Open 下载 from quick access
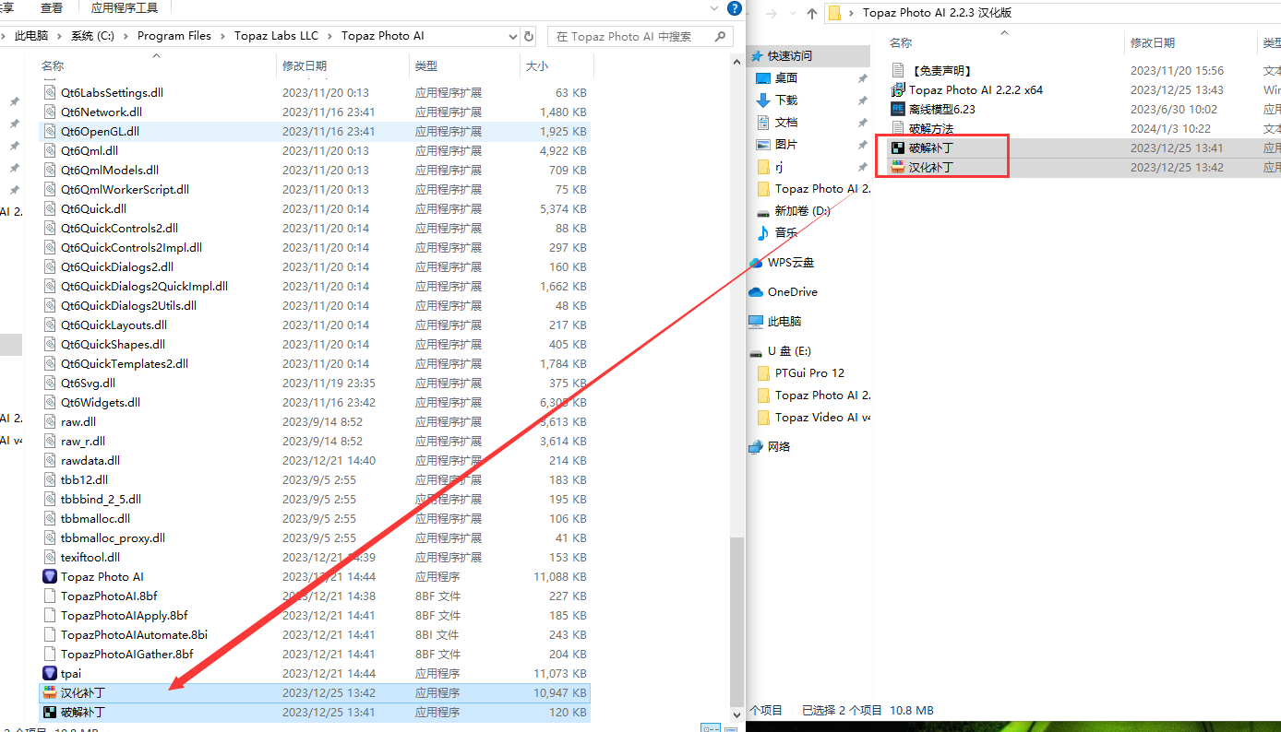Screen dimensions: 1281x732 coord(785,100)
